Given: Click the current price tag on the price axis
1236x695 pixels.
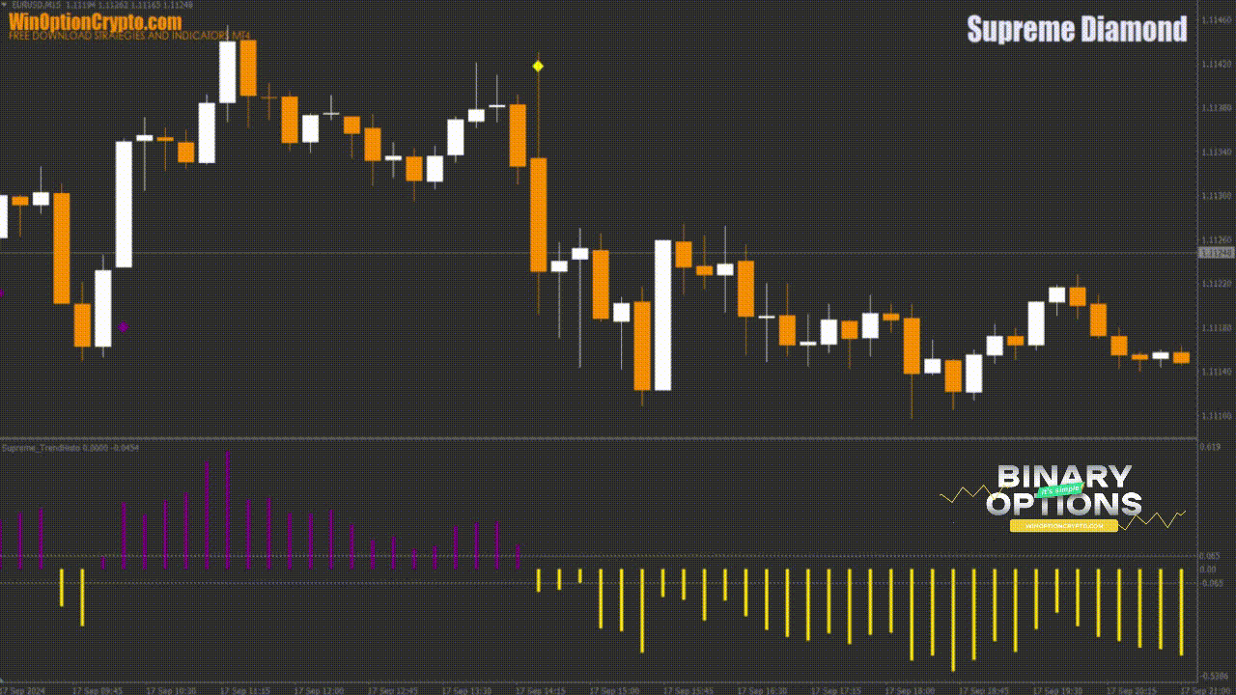Looking at the screenshot, I should pos(1215,253).
